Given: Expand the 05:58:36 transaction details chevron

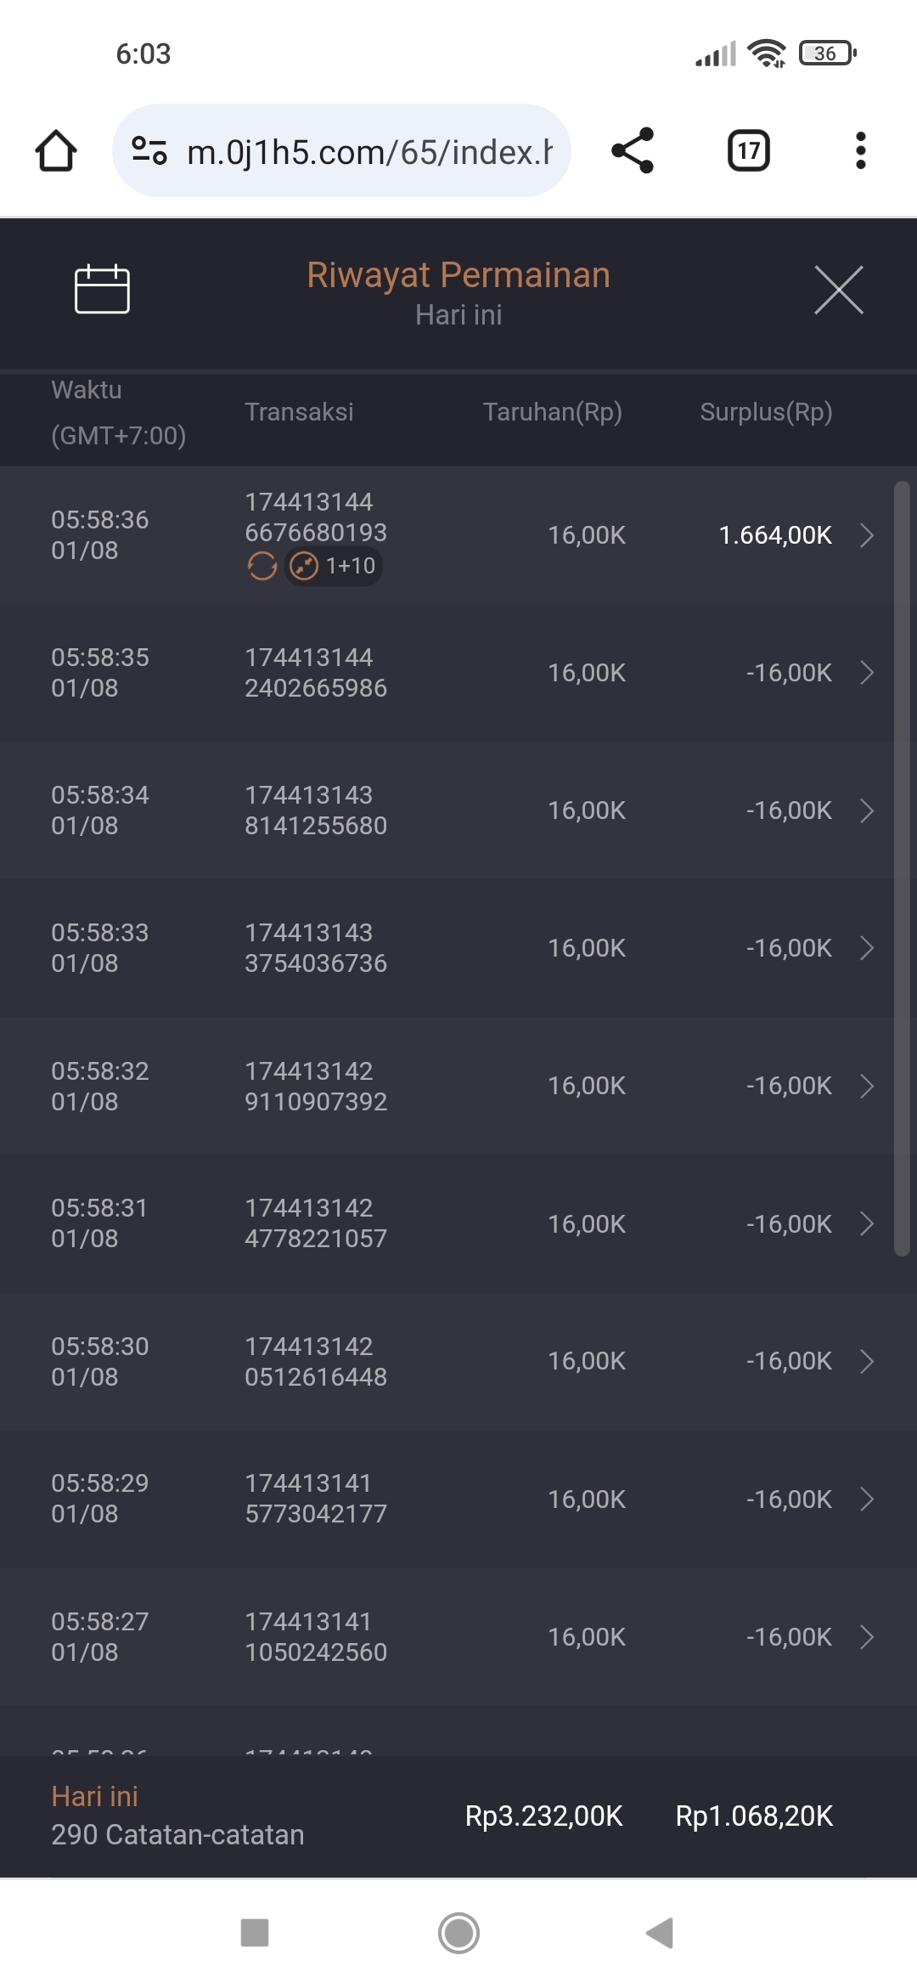Looking at the screenshot, I should pos(867,535).
